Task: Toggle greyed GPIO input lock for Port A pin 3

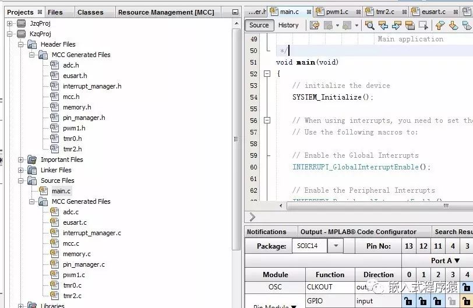Action: (x=452, y=301)
